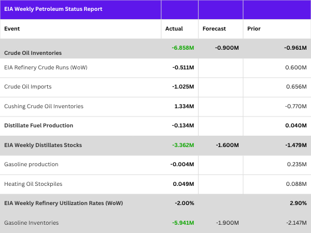This screenshot has width=311, height=233.
Task: Click the -3.362M distillates actual value
Action: pyautogui.click(x=183, y=145)
